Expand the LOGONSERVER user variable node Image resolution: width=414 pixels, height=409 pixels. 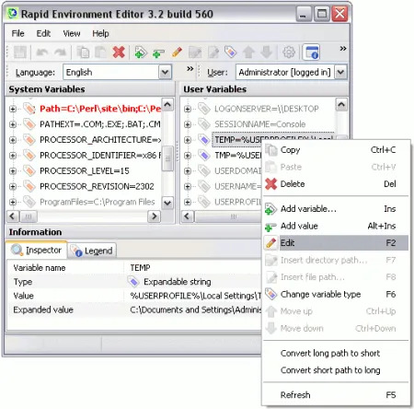(x=188, y=109)
